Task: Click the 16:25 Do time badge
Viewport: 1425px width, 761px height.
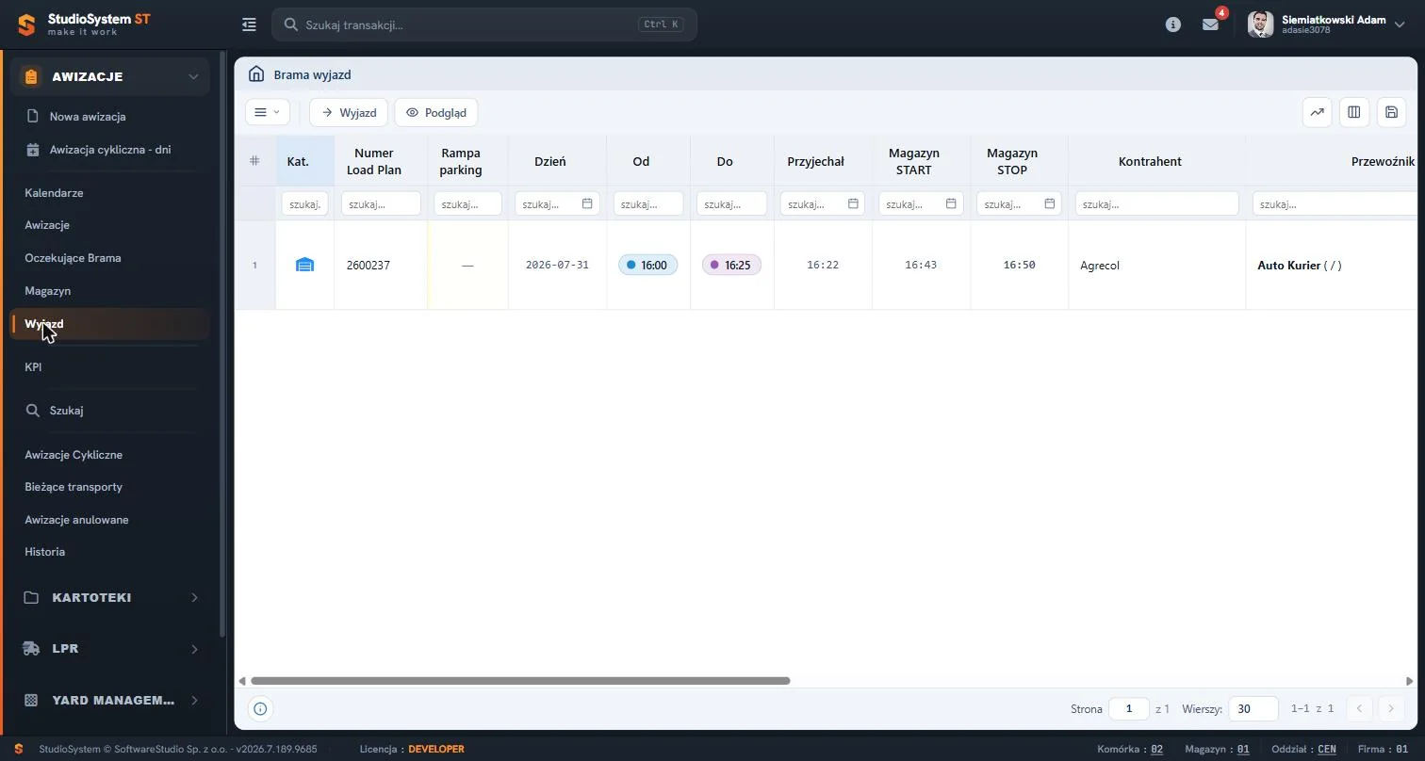Action: [731, 266]
